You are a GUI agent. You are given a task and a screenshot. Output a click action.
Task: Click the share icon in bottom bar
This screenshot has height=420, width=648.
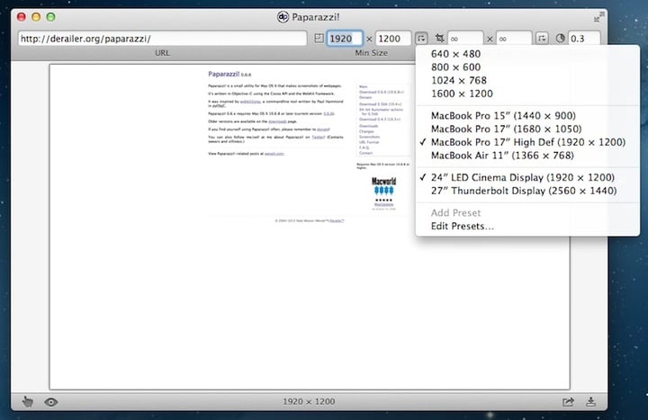tap(569, 401)
